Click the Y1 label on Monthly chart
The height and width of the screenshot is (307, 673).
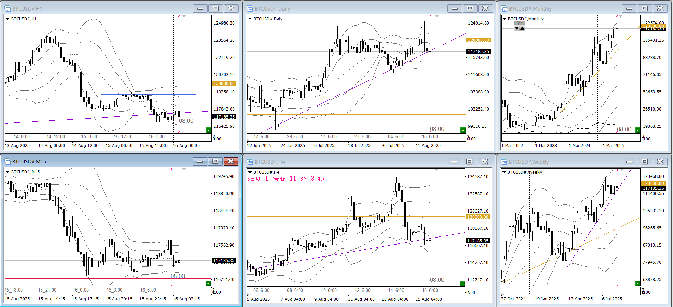[x=520, y=24]
